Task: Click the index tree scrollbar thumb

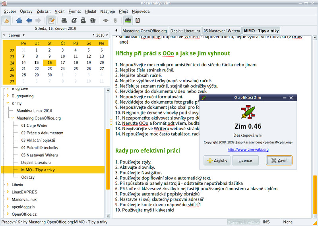Action: click(x=108, y=159)
